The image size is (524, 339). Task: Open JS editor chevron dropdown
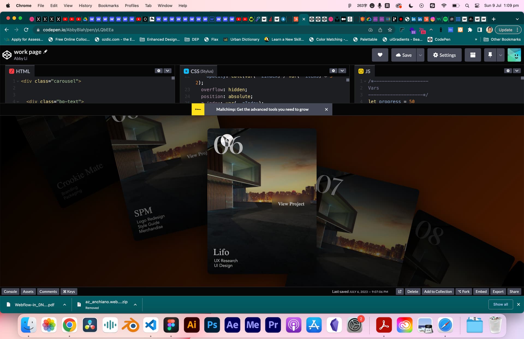[517, 71]
